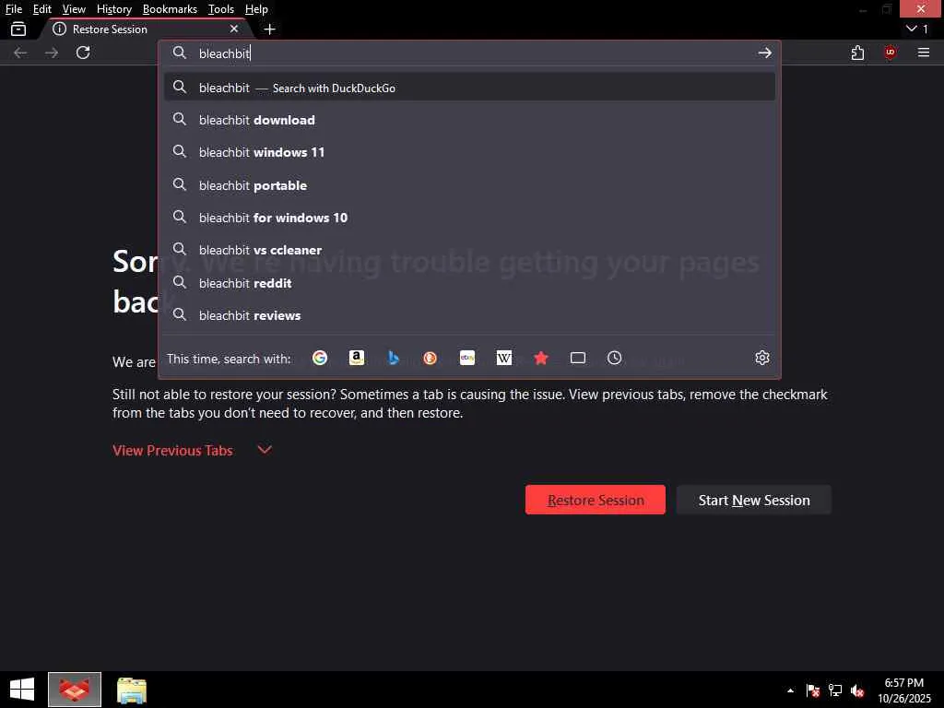944x708 pixels.
Task: Reload the current page
Action: tap(83, 53)
